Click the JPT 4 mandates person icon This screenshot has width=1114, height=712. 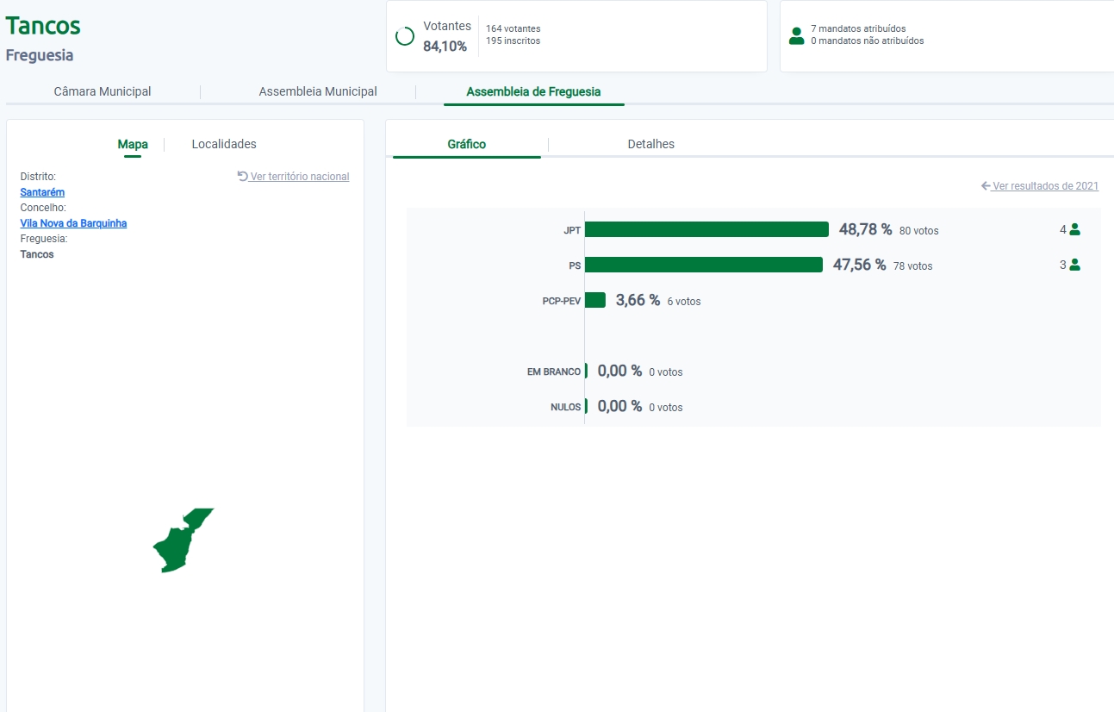point(1074,230)
